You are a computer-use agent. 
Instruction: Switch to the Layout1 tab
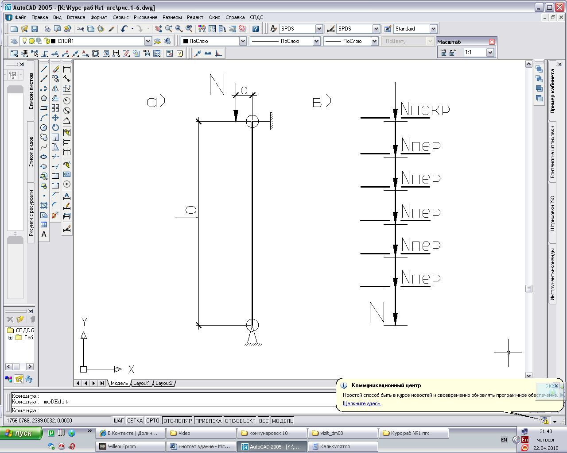point(142,383)
